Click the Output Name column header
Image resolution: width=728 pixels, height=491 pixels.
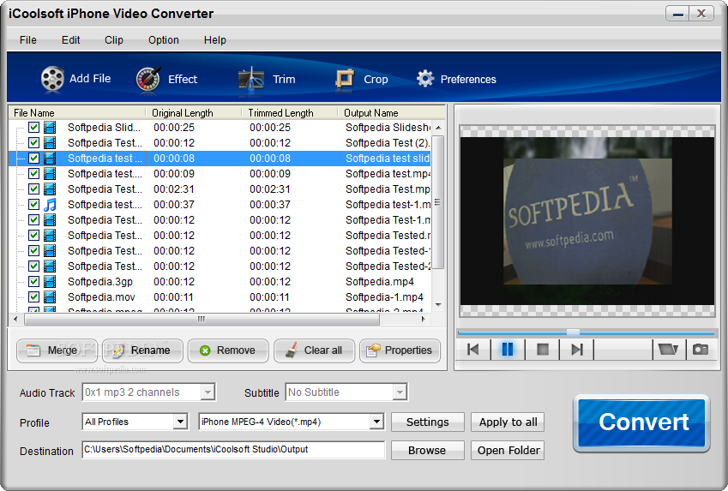click(x=392, y=113)
